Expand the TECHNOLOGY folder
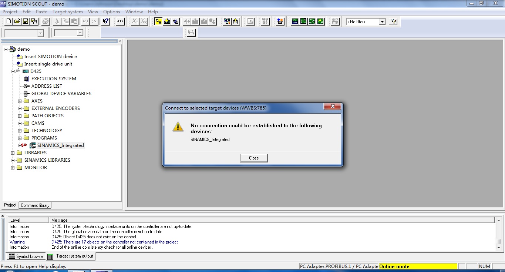Viewport: 505px width, 272px height. 20,131
